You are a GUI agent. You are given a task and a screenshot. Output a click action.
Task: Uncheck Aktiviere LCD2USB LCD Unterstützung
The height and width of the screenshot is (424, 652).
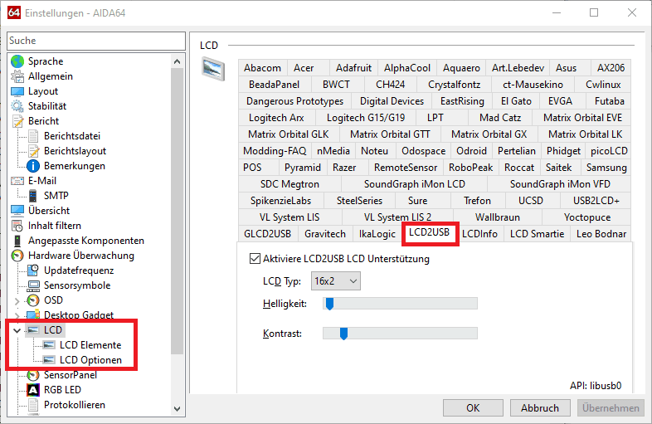(x=255, y=259)
